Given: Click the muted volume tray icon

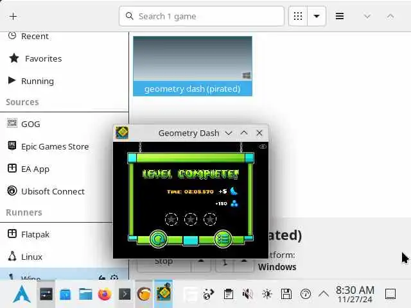Looking at the screenshot, I should (247, 294).
